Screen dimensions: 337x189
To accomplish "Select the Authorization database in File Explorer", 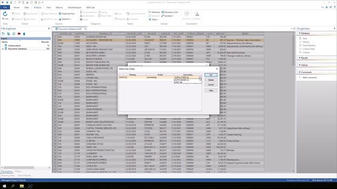I will (x=14, y=46).
